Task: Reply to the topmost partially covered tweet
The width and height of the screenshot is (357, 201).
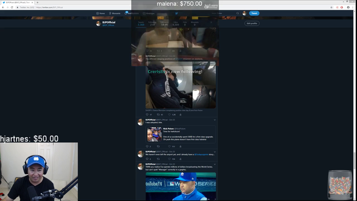Action: click(147, 51)
